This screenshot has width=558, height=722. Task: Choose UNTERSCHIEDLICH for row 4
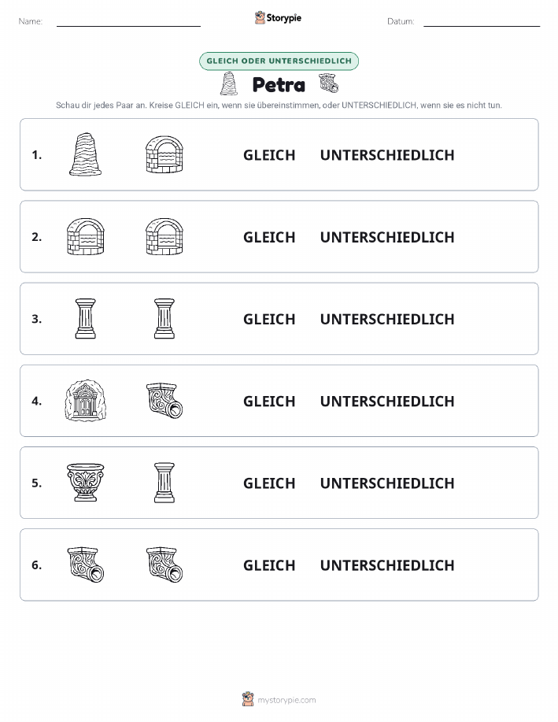coord(387,401)
